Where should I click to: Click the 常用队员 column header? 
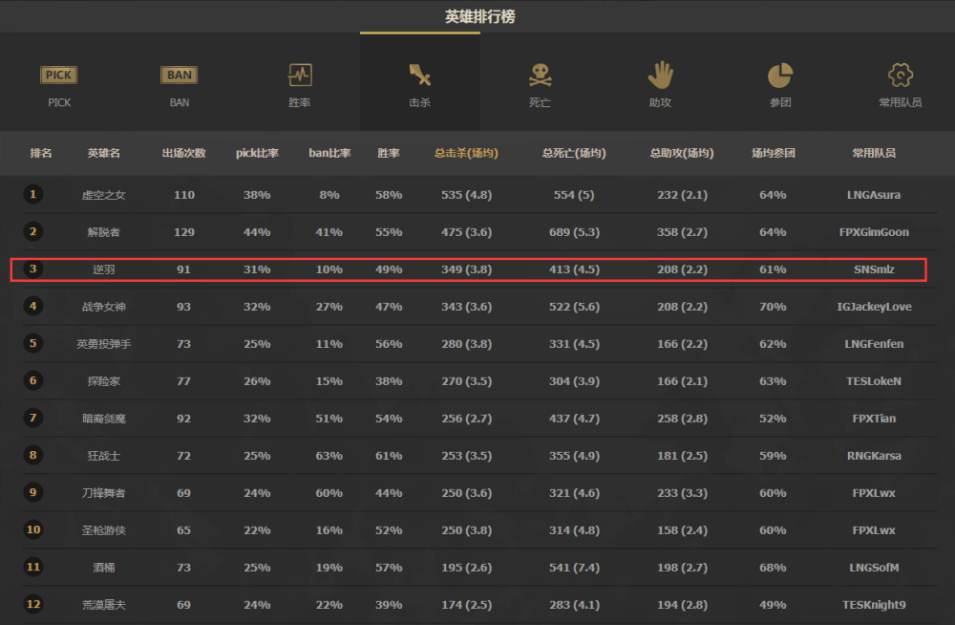pyautogui.click(x=874, y=153)
